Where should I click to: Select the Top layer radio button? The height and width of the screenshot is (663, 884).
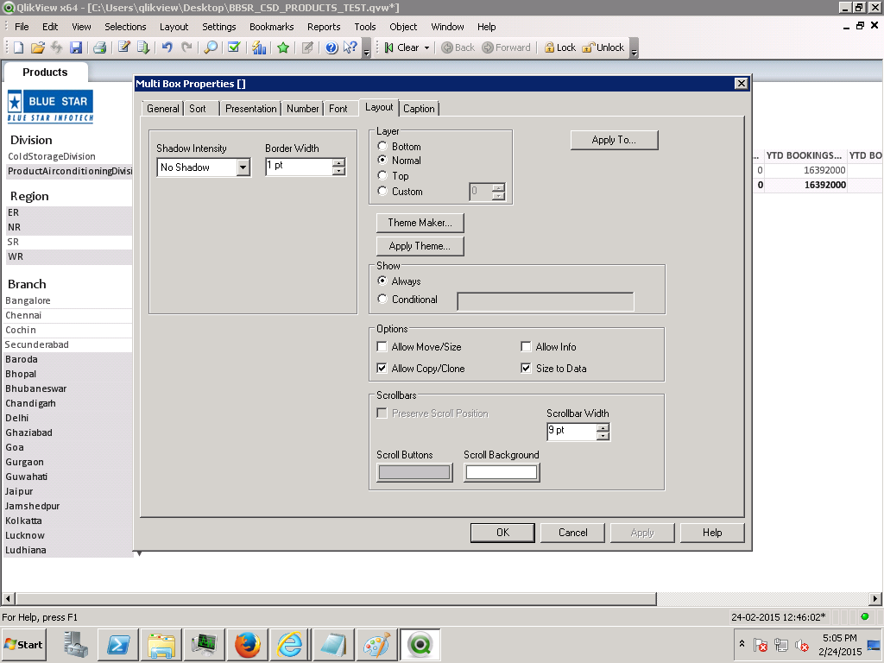point(383,176)
